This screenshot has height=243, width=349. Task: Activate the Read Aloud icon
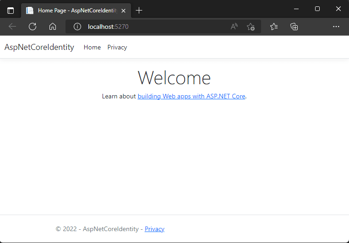tap(234, 27)
